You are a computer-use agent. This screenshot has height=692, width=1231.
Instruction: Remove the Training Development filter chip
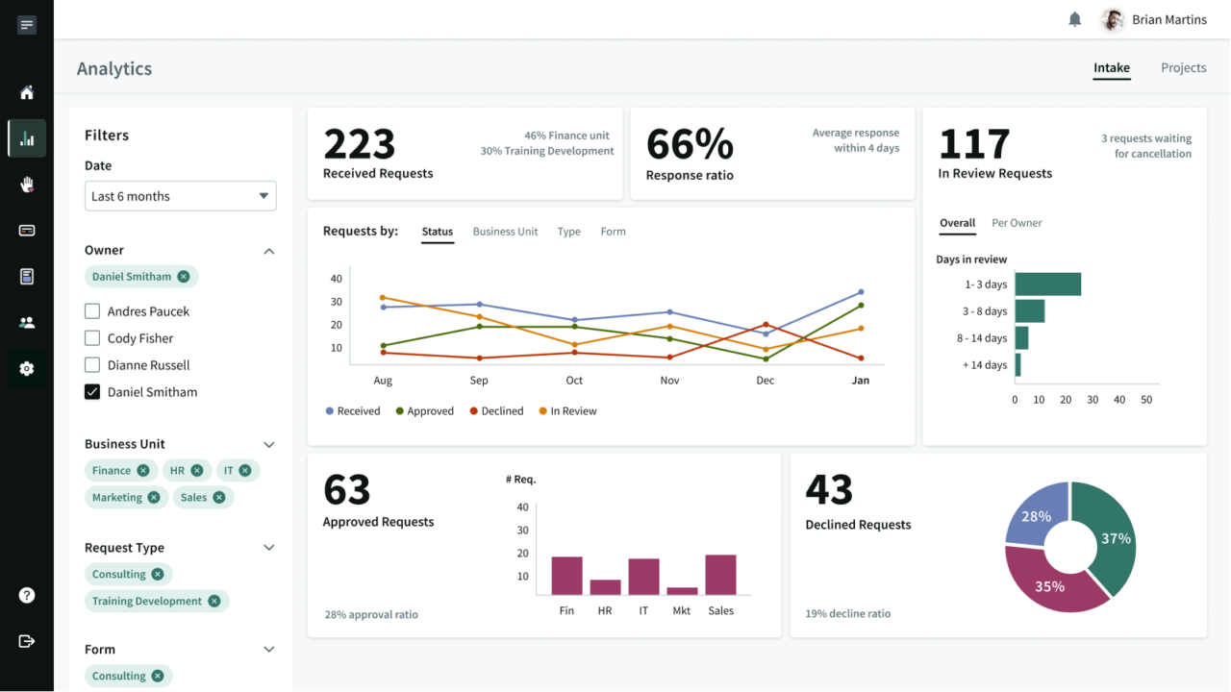click(x=214, y=602)
